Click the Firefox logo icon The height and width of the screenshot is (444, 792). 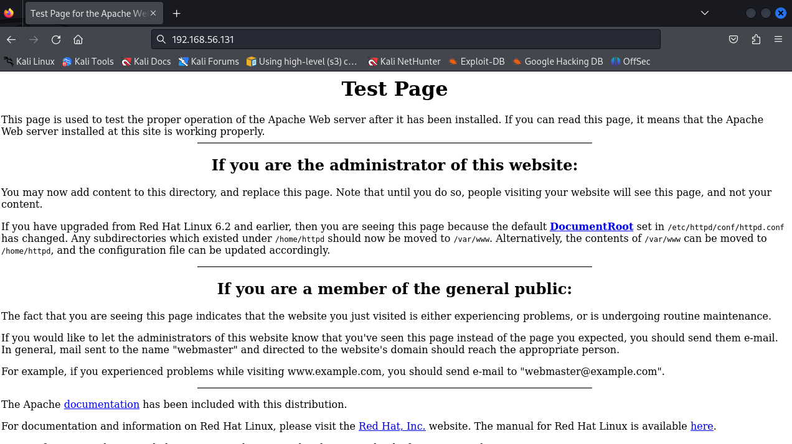click(x=9, y=13)
